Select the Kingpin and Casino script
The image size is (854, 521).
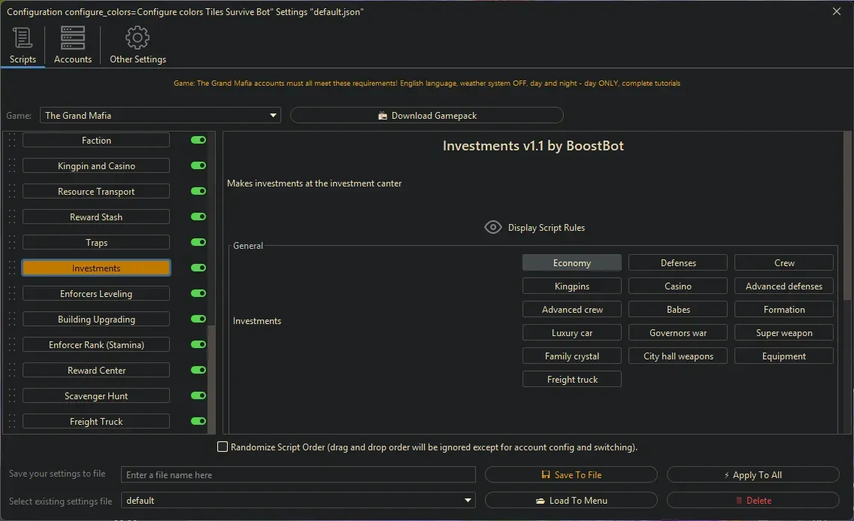(x=96, y=166)
